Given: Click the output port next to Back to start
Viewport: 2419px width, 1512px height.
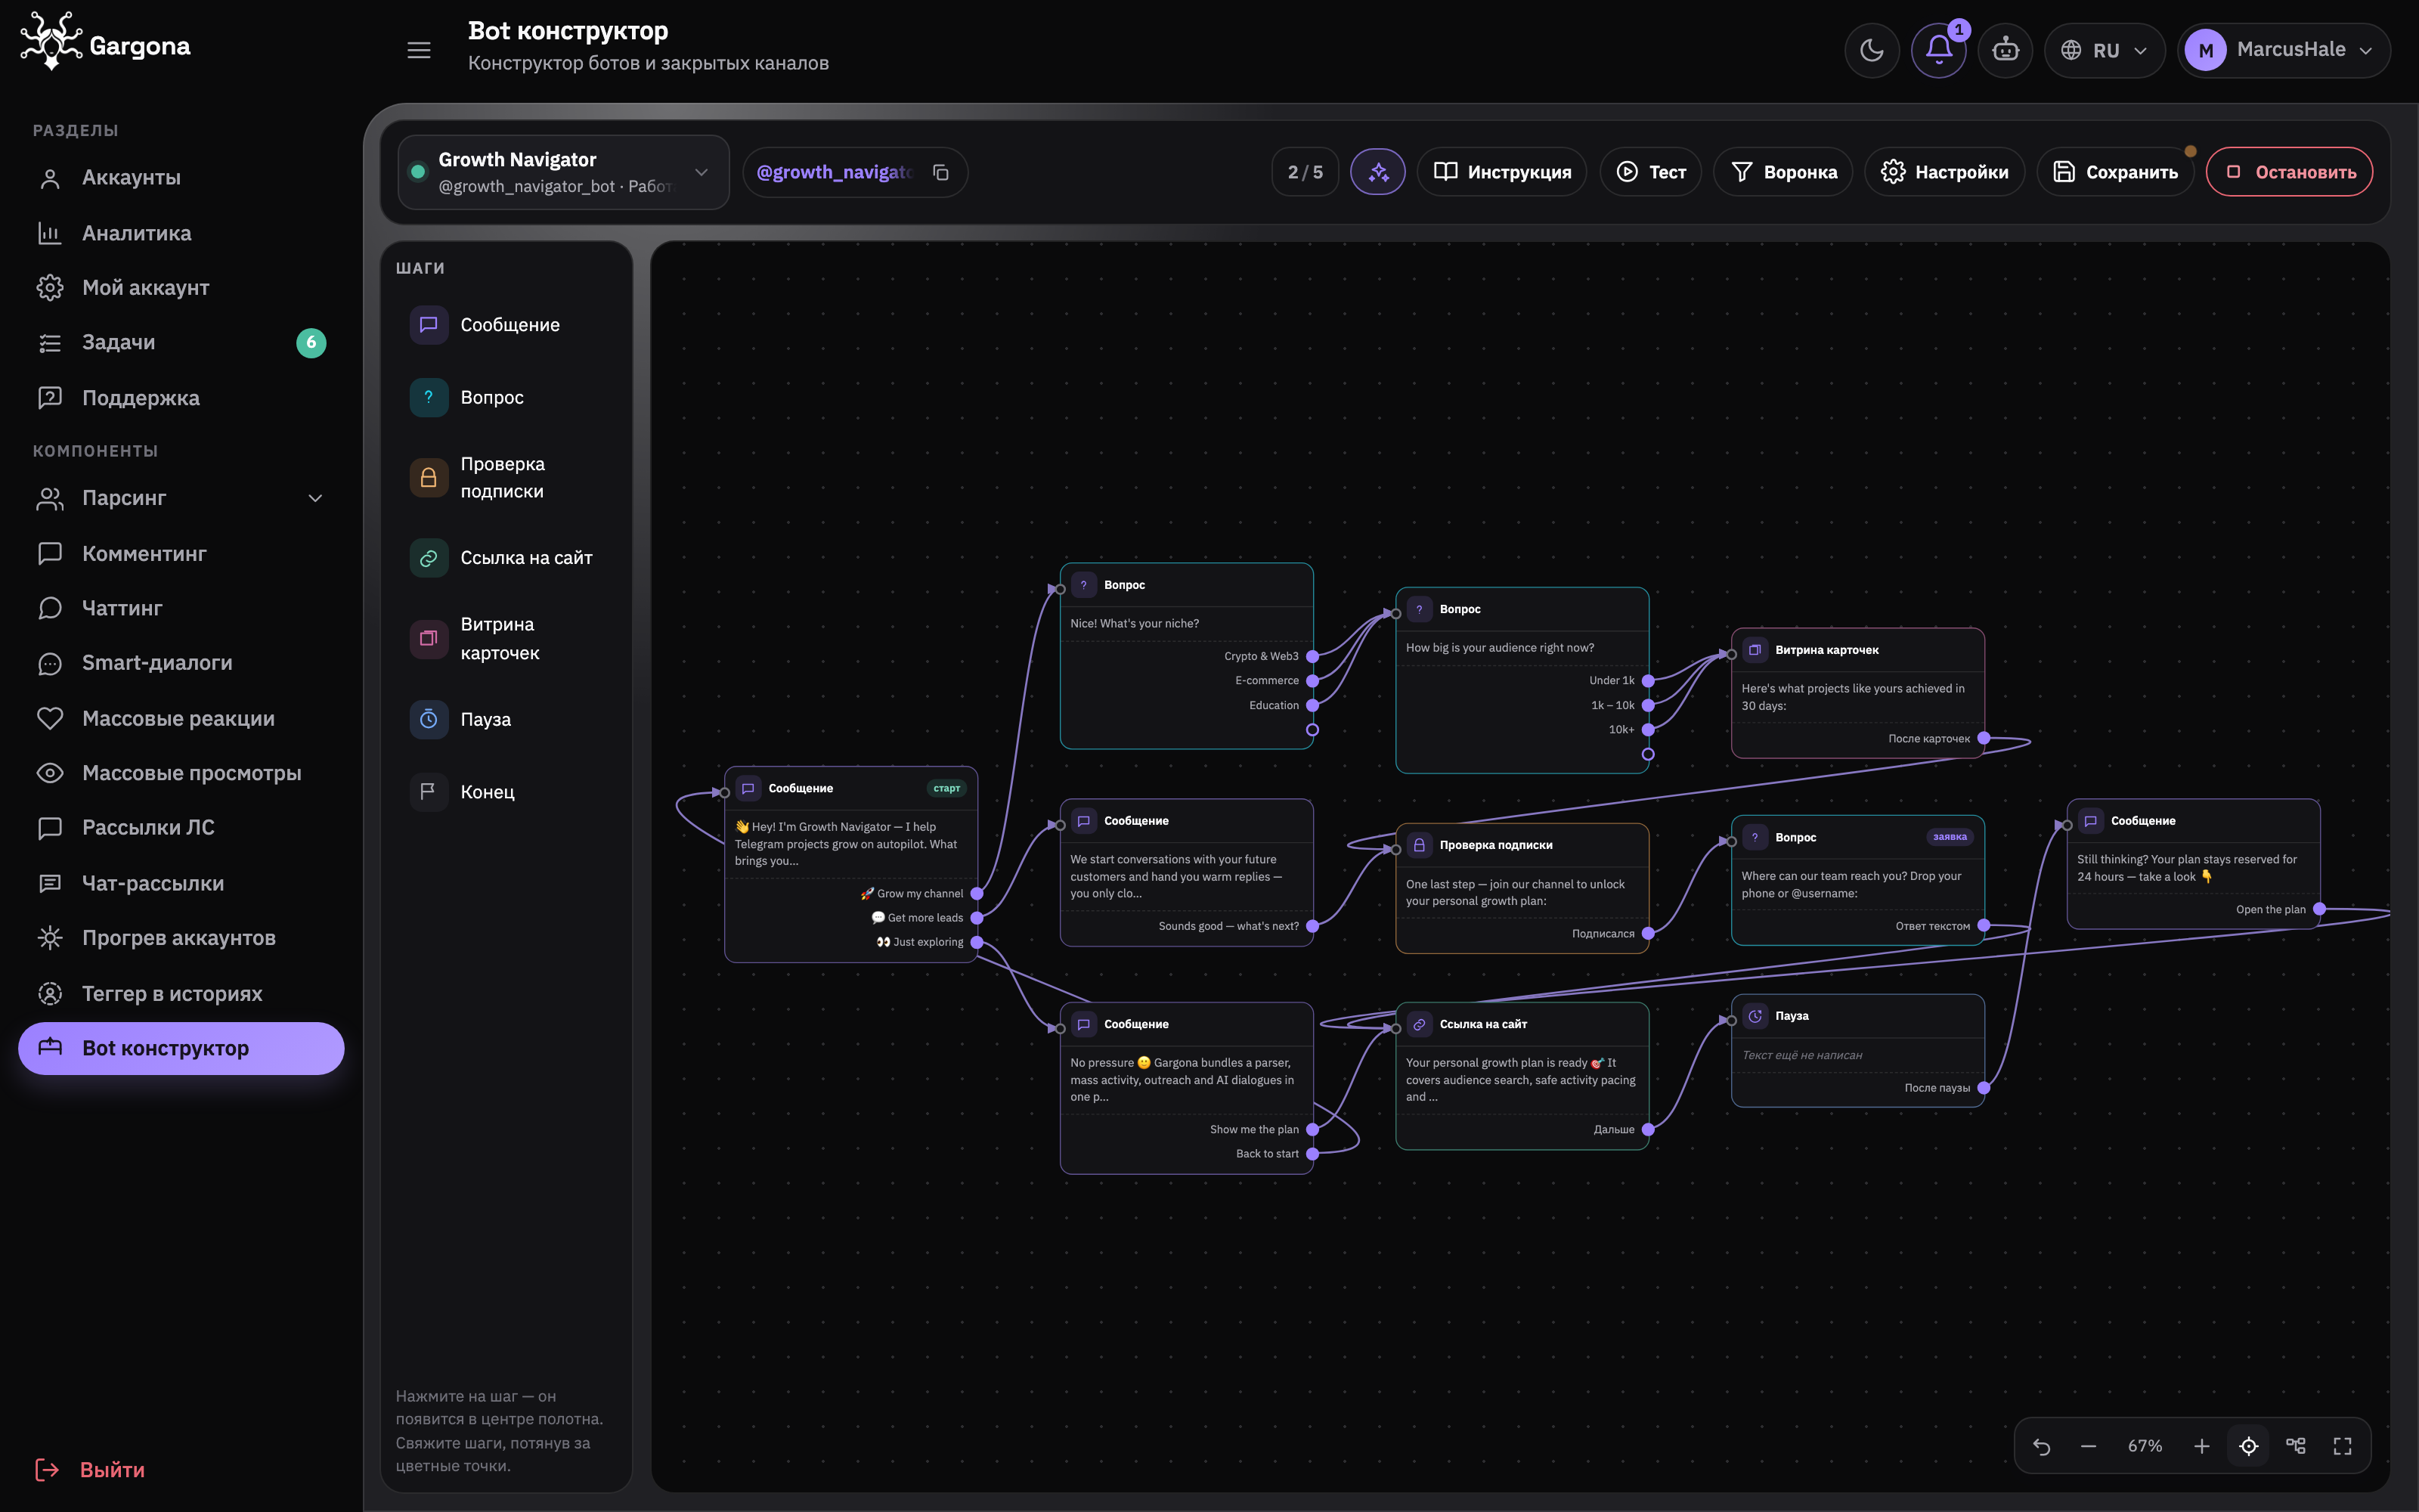Looking at the screenshot, I should [x=1312, y=1154].
